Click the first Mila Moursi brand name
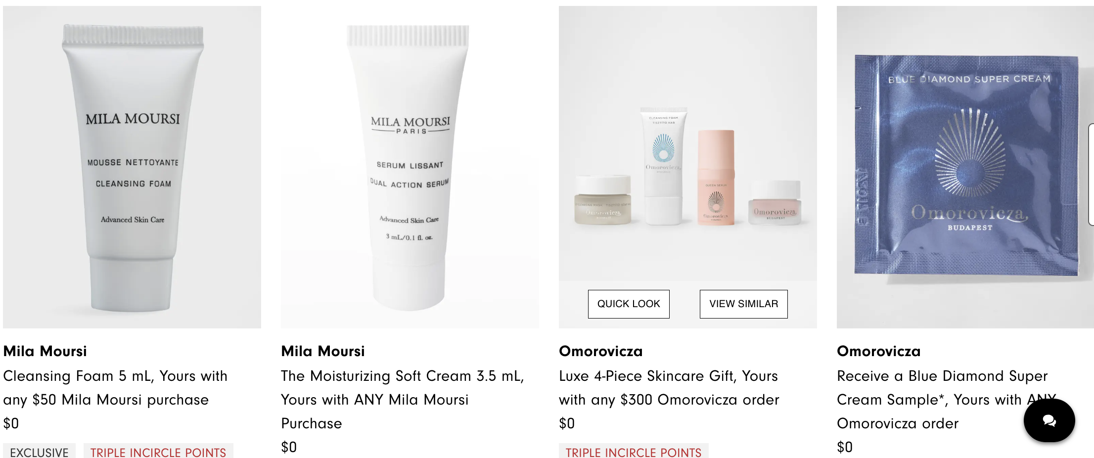The image size is (1094, 458). pyautogui.click(x=45, y=351)
